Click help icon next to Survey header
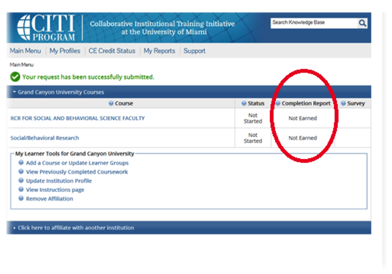This screenshot has width=392, height=274. 344,103
